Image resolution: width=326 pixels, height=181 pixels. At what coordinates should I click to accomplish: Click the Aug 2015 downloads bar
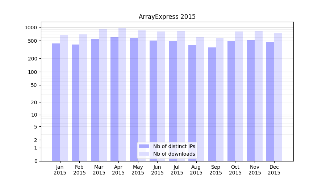click(200, 99)
